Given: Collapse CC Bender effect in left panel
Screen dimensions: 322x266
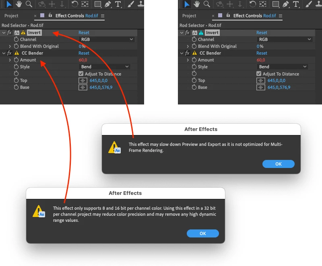Looking at the screenshot, I should pos(4,53).
